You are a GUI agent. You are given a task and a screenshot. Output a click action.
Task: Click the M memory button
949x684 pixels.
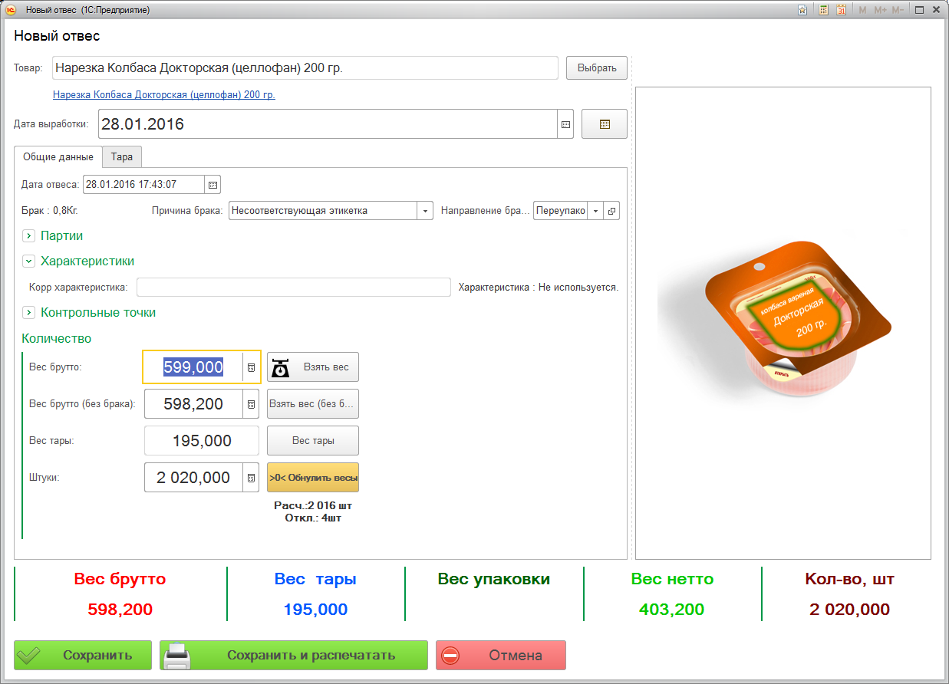click(x=862, y=10)
